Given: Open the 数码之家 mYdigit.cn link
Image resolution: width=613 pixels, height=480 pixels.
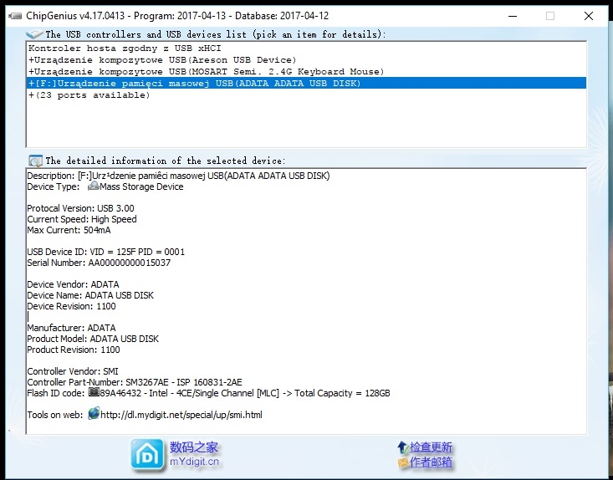Looking at the screenshot, I should (x=194, y=455).
